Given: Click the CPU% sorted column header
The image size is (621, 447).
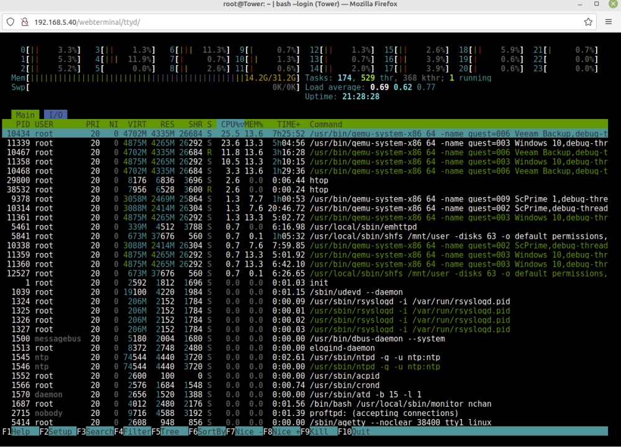Looking at the screenshot, I should click(x=230, y=124).
